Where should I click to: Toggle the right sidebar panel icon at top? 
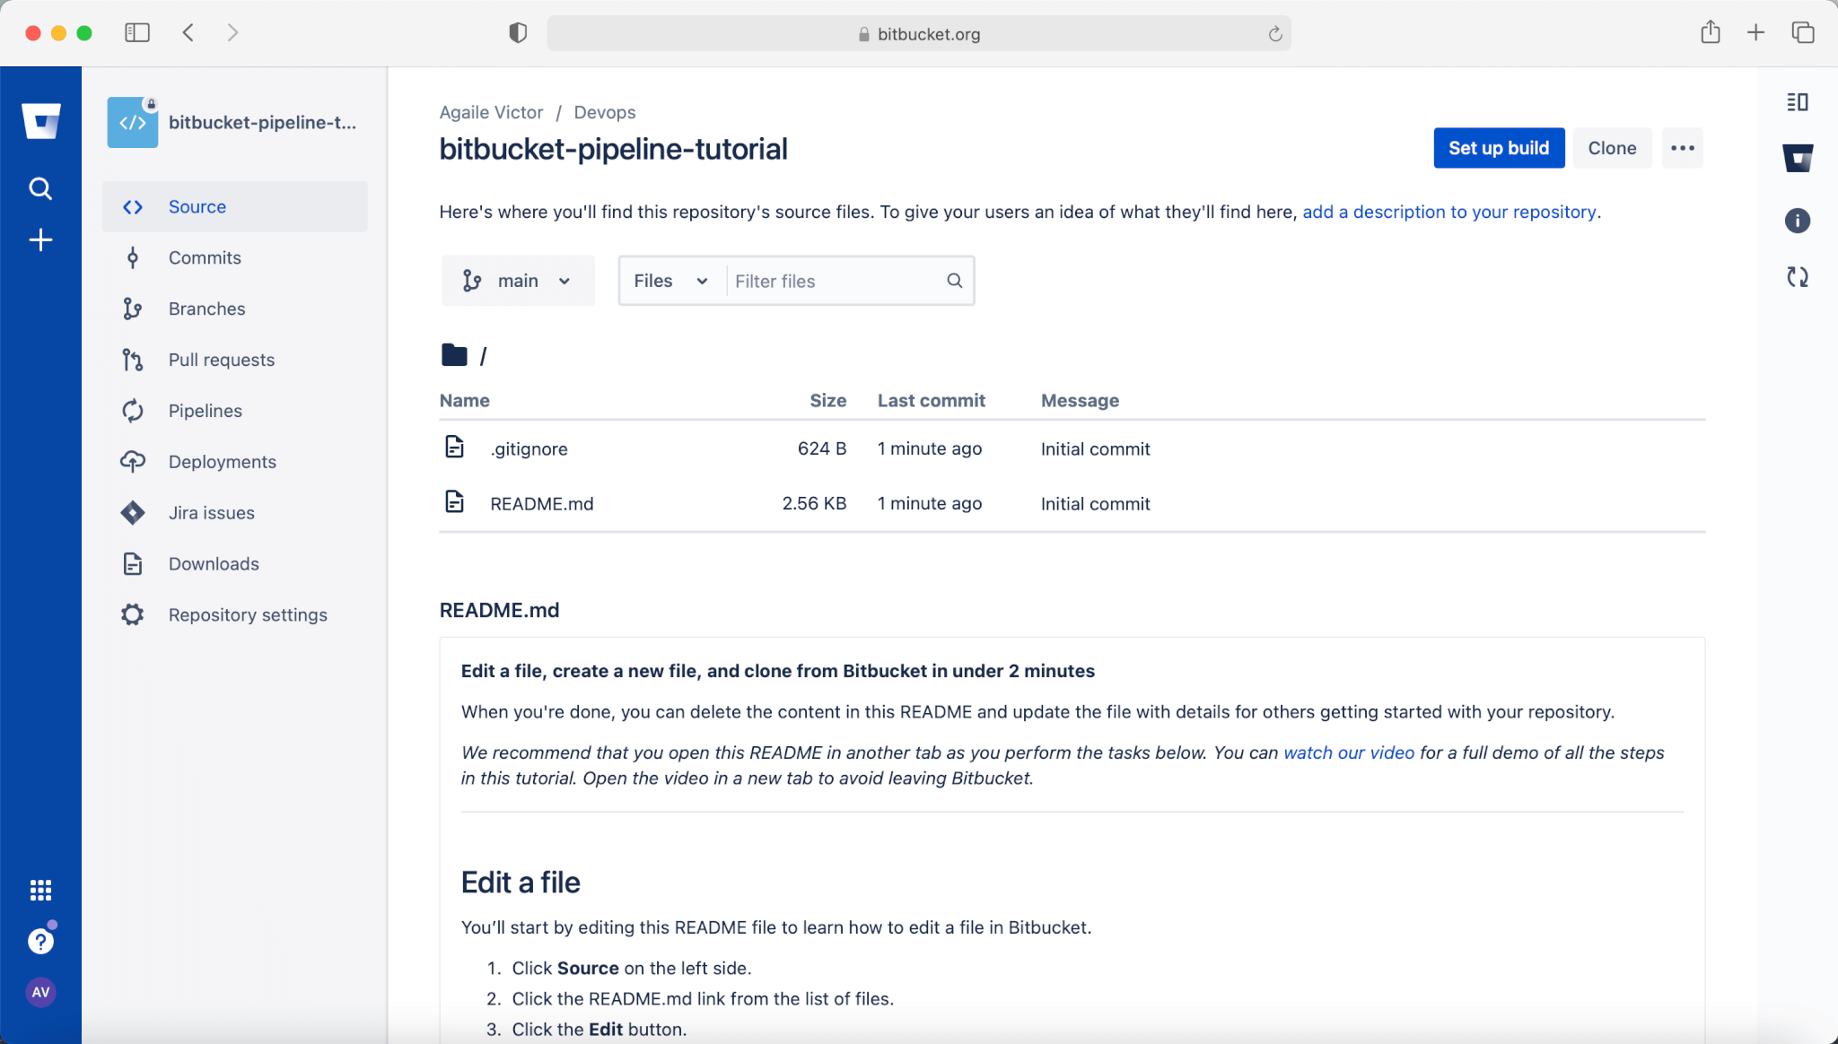[1797, 102]
